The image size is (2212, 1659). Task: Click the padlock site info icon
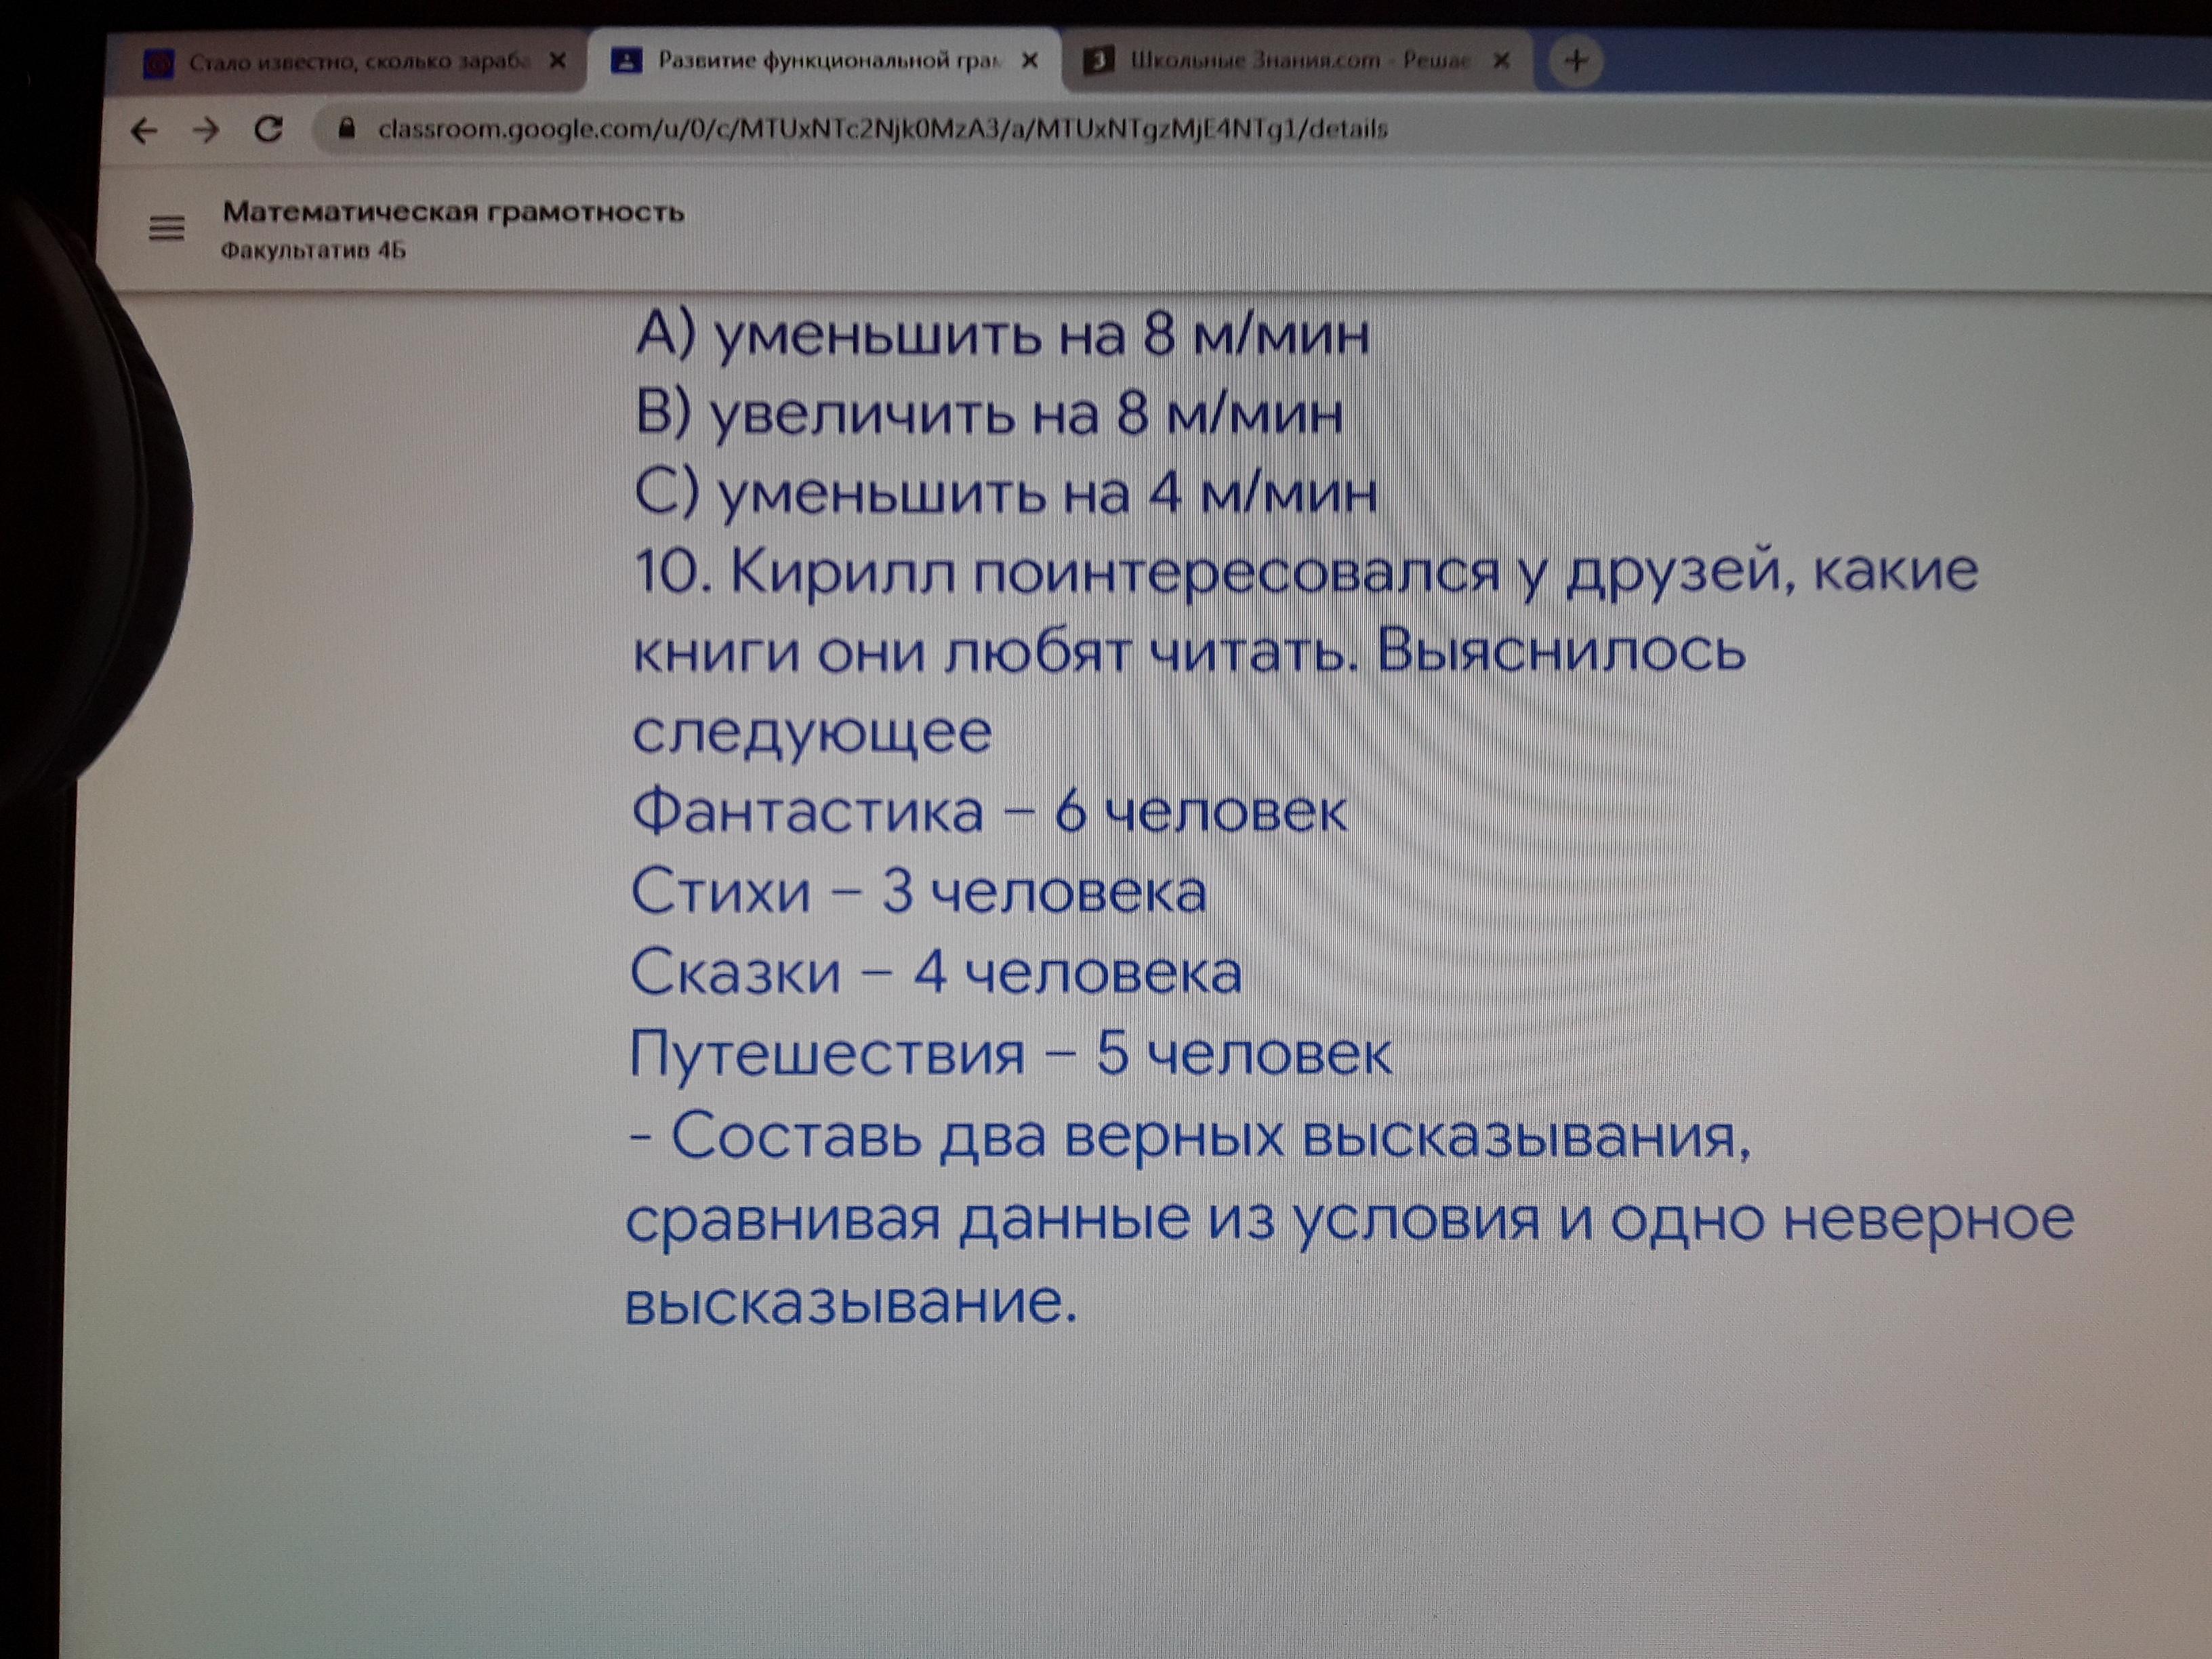pyautogui.click(x=347, y=128)
